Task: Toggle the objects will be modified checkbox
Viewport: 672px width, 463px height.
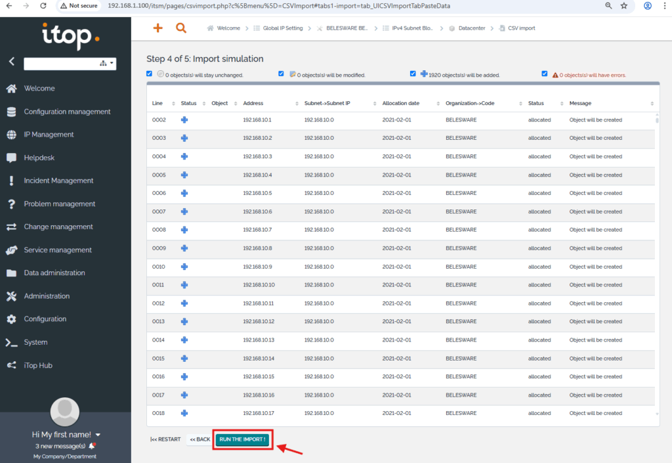Action: (282, 74)
